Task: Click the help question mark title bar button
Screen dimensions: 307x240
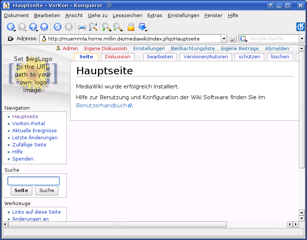Action: click(270, 6)
